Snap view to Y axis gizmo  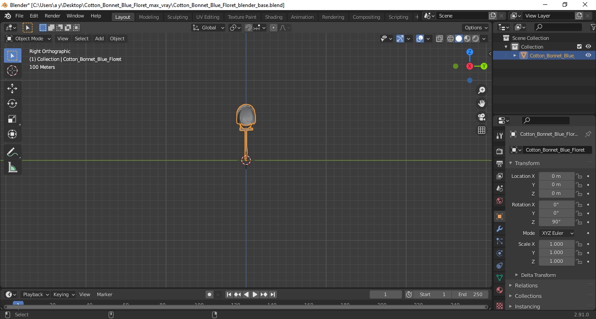(x=484, y=66)
